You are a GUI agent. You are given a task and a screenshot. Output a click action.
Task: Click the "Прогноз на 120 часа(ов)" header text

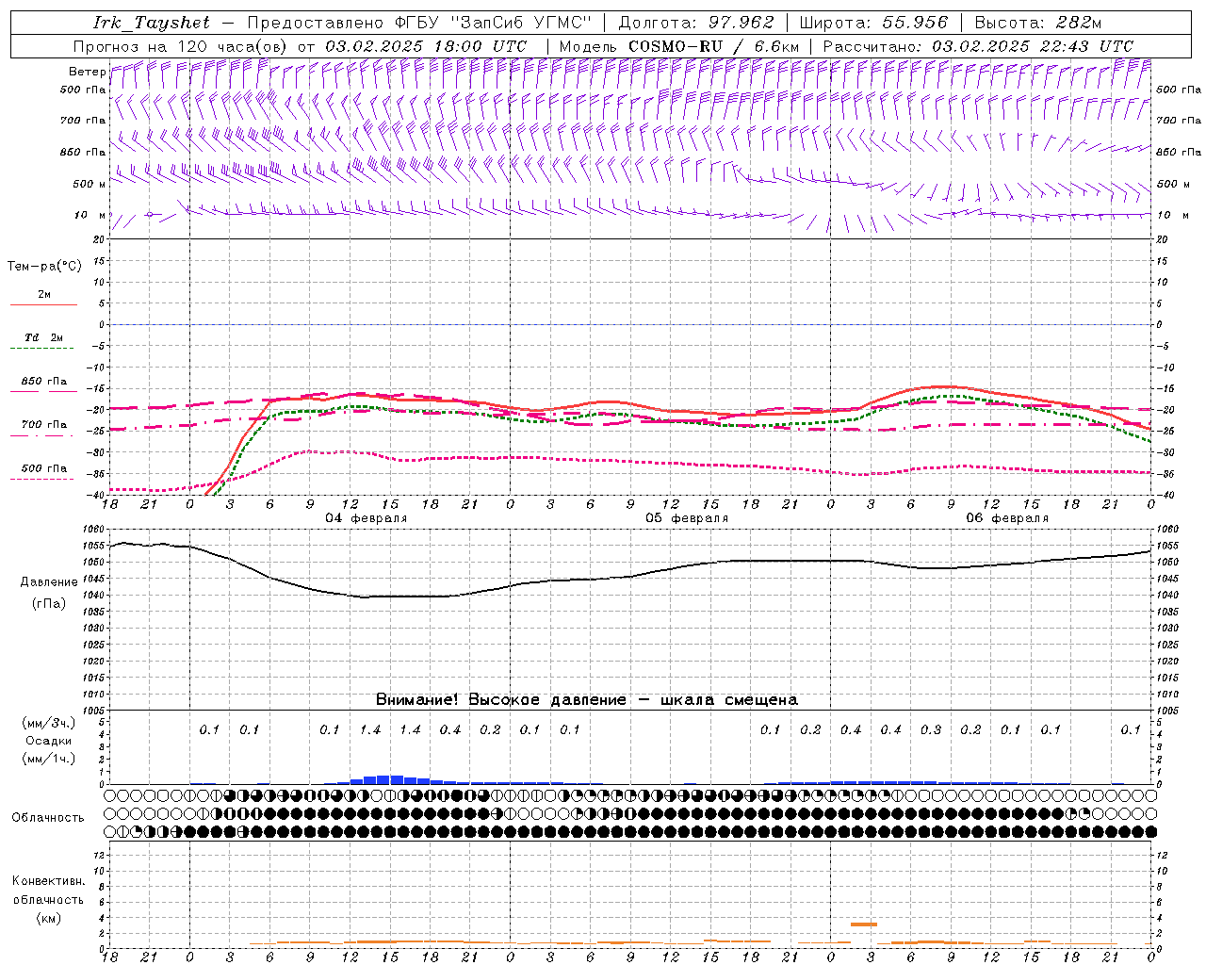[x=181, y=46]
